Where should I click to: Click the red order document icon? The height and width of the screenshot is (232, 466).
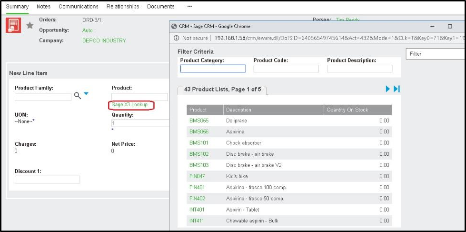(x=13, y=26)
